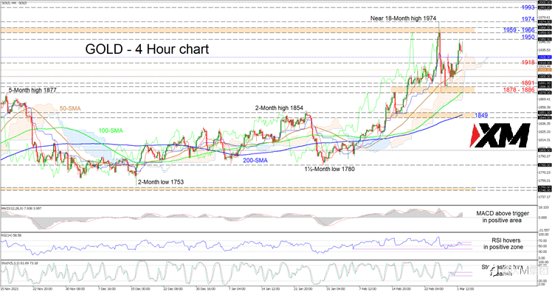Click the green '100-SMA' label
555x292 pixels.
[x=111, y=131]
